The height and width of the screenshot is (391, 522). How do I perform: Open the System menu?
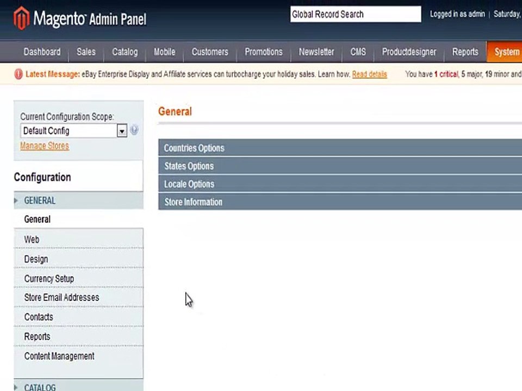(x=505, y=52)
